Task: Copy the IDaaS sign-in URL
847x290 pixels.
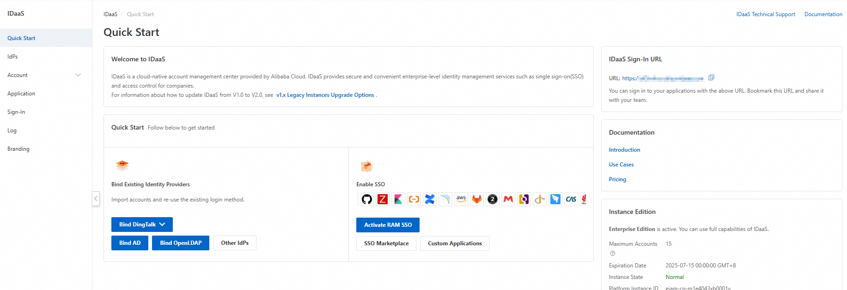Action: point(711,77)
